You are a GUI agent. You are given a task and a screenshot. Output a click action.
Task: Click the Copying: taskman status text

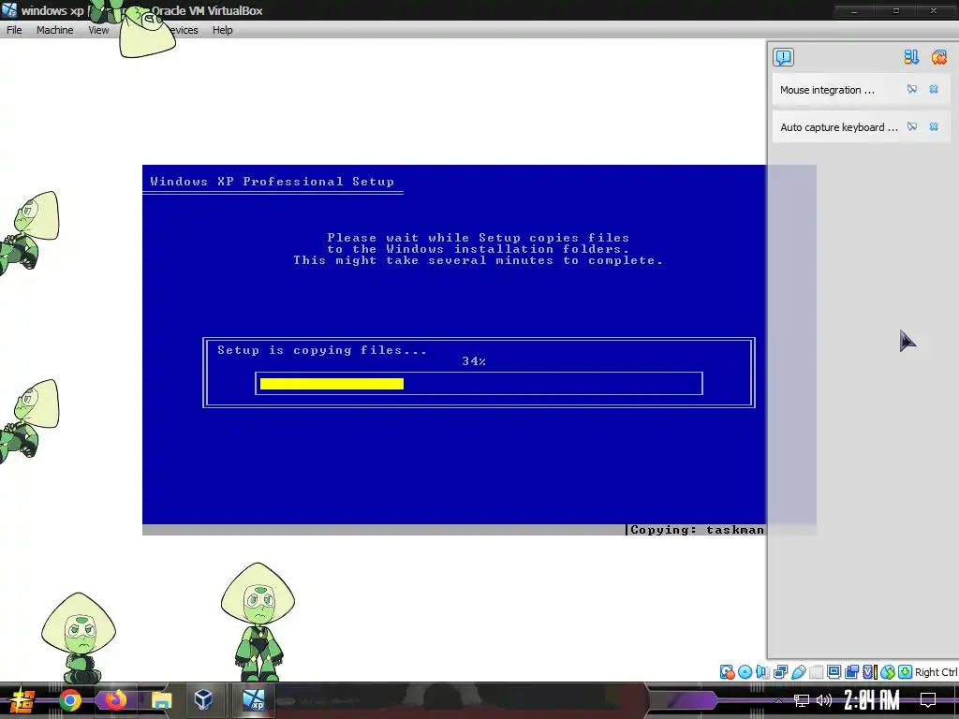tap(697, 530)
